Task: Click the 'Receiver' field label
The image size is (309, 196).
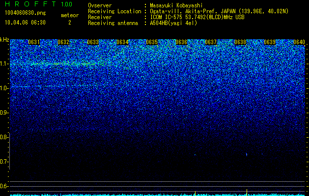Action: click(x=100, y=17)
